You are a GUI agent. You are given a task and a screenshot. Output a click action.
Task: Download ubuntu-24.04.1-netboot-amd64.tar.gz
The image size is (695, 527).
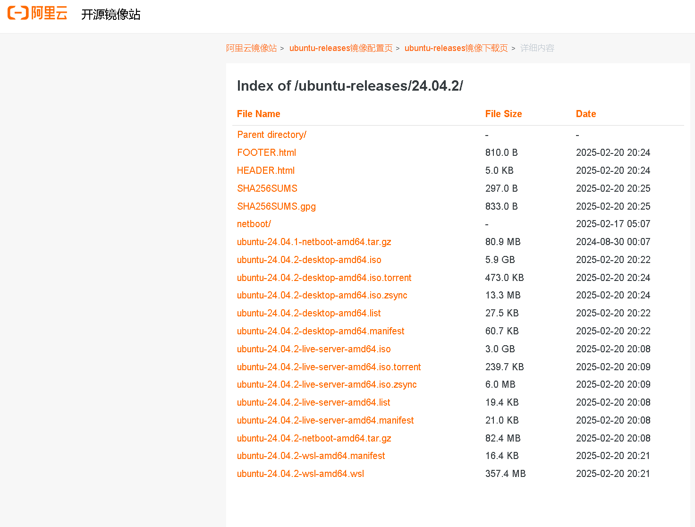pyautogui.click(x=314, y=242)
